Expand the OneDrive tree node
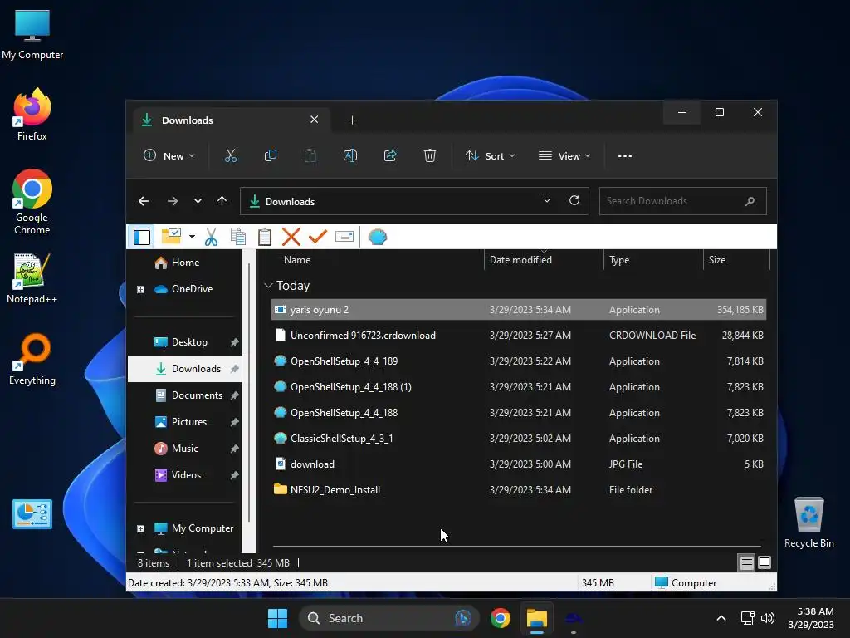The height and width of the screenshot is (638, 850). click(x=140, y=289)
